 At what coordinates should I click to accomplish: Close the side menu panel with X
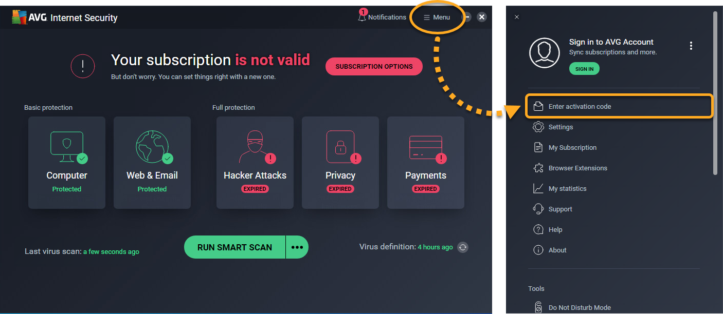click(517, 17)
